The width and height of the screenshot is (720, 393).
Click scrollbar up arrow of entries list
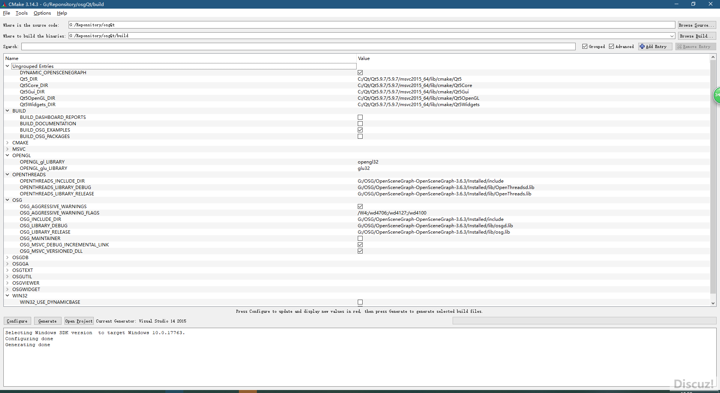(713, 57)
